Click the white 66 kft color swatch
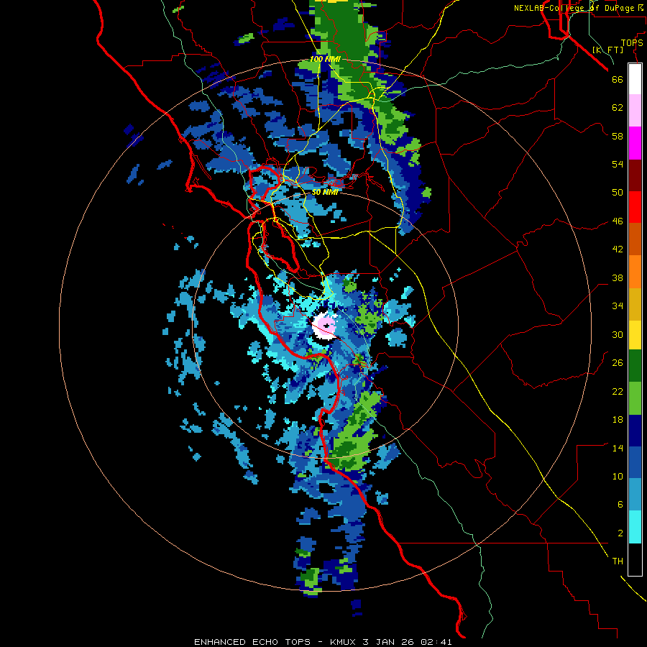Image resolution: width=647 pixels, height=647 pixels. [x=635, y=79]
